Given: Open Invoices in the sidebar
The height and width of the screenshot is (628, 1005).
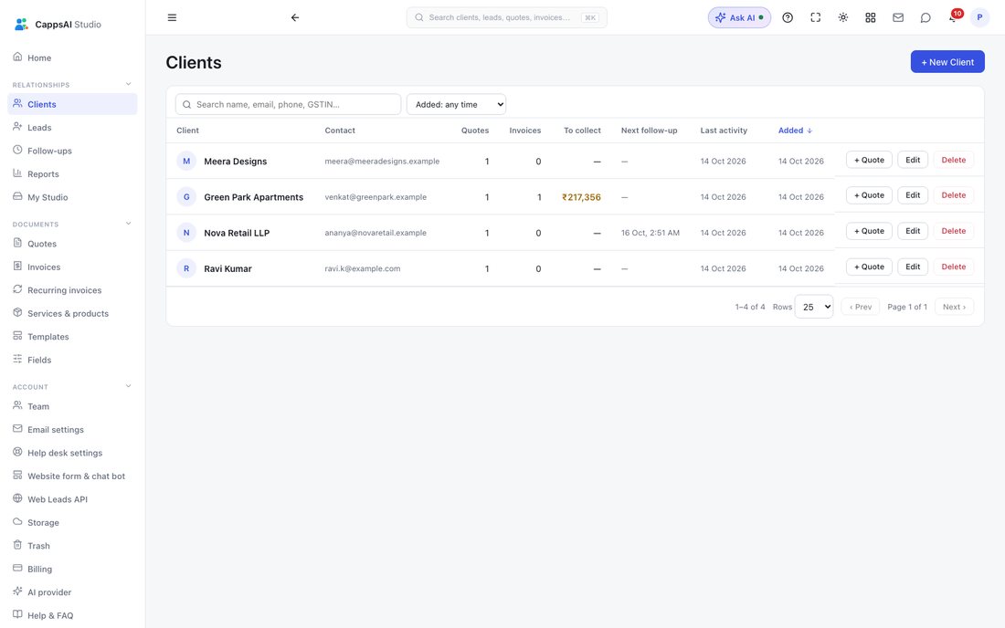Looking at the screenshot, I should tap(72, 267).
